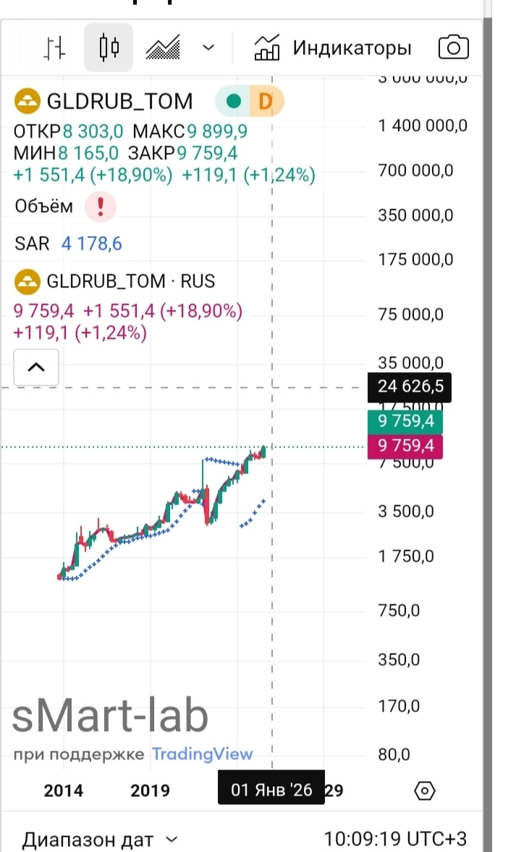Toggle the green visibility dot for GLDRUB_TOM
508x852 pixels.
pyautogui.click(x=232, y=101)
